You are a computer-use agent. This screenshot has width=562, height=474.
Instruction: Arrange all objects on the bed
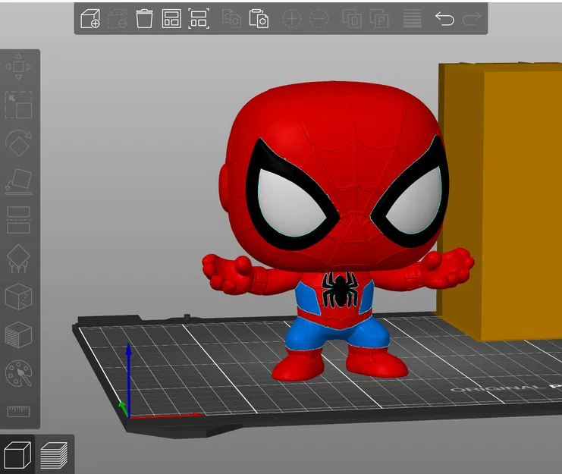tap(171, 19)
